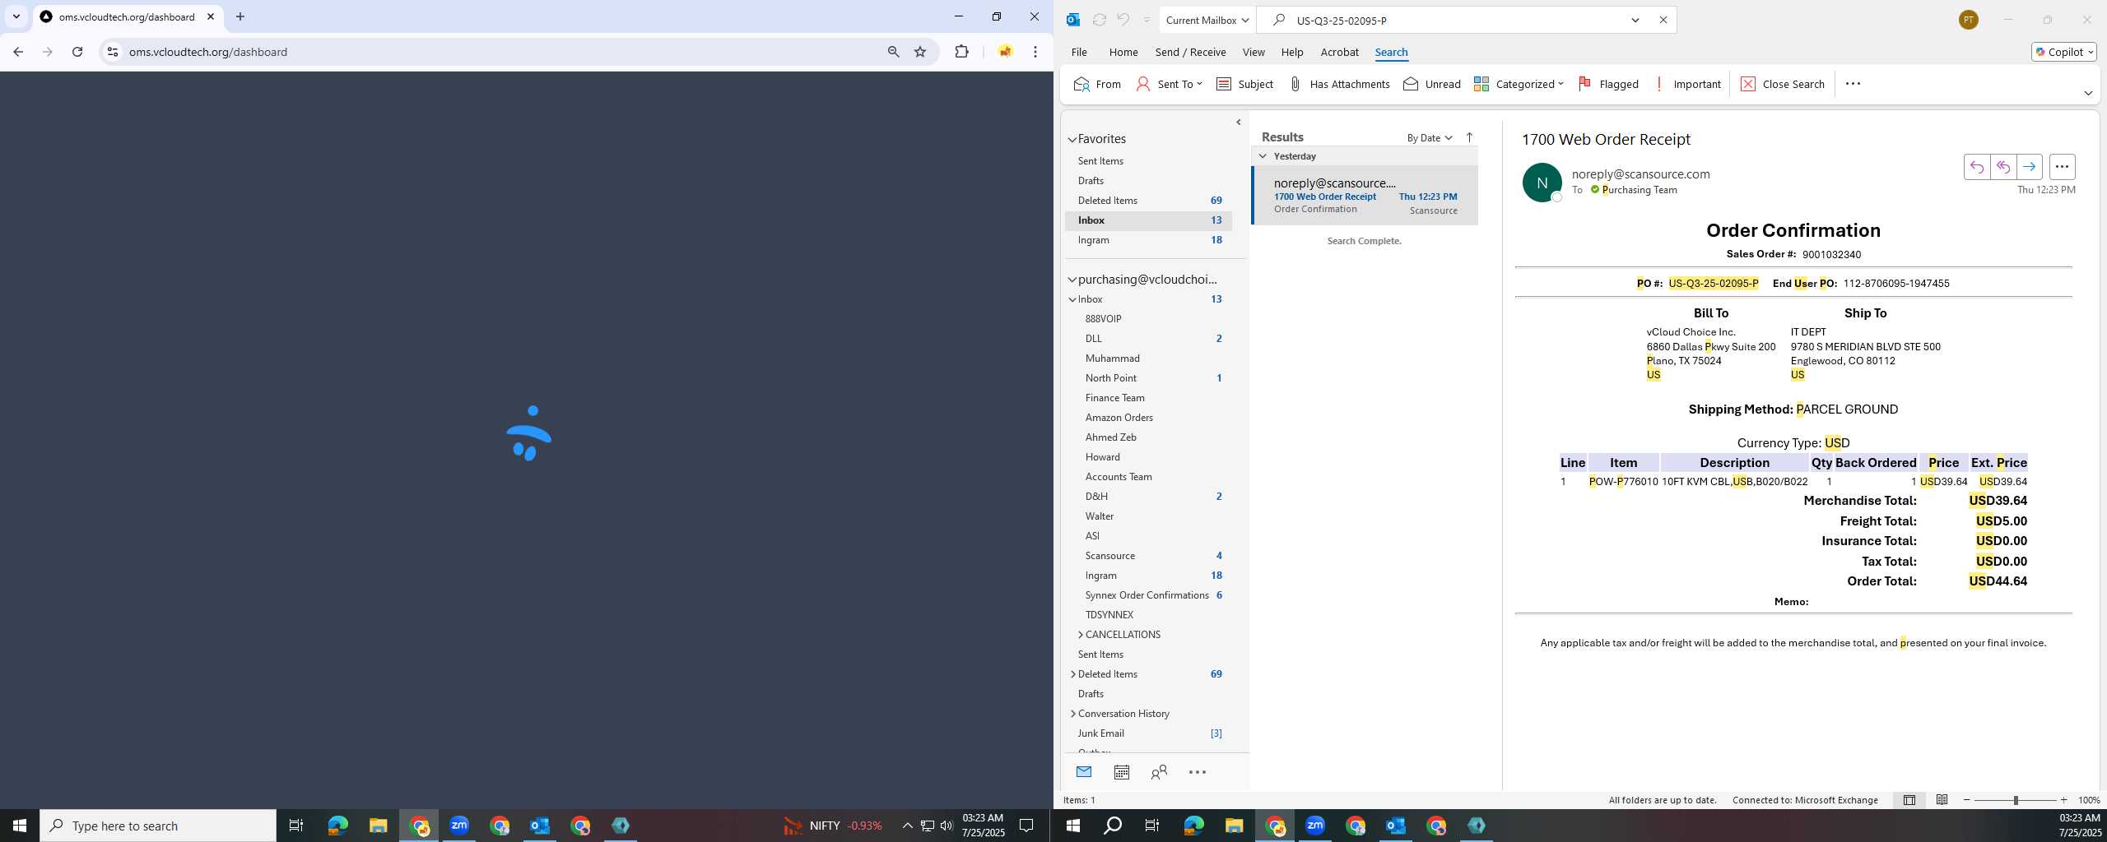Switch to the Send / Receive tab

point(1190,52)
